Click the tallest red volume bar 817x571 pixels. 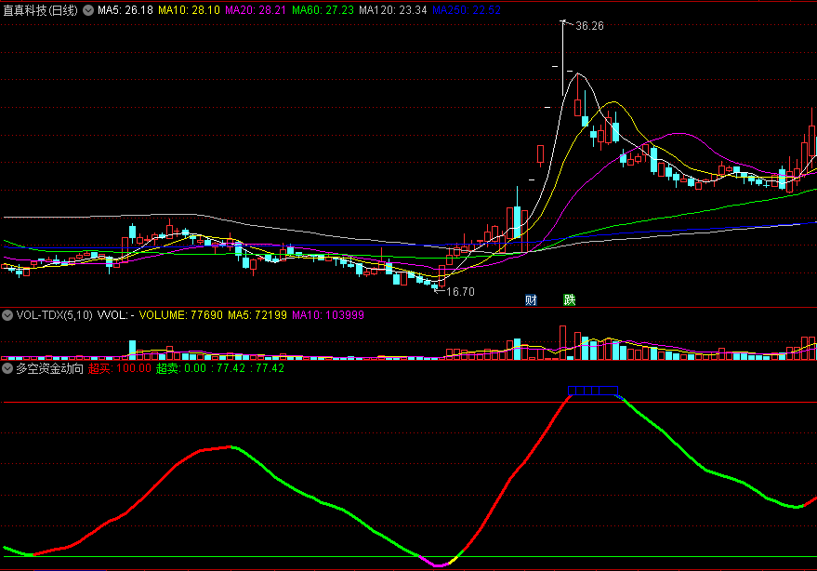click(x=562, y=342)
